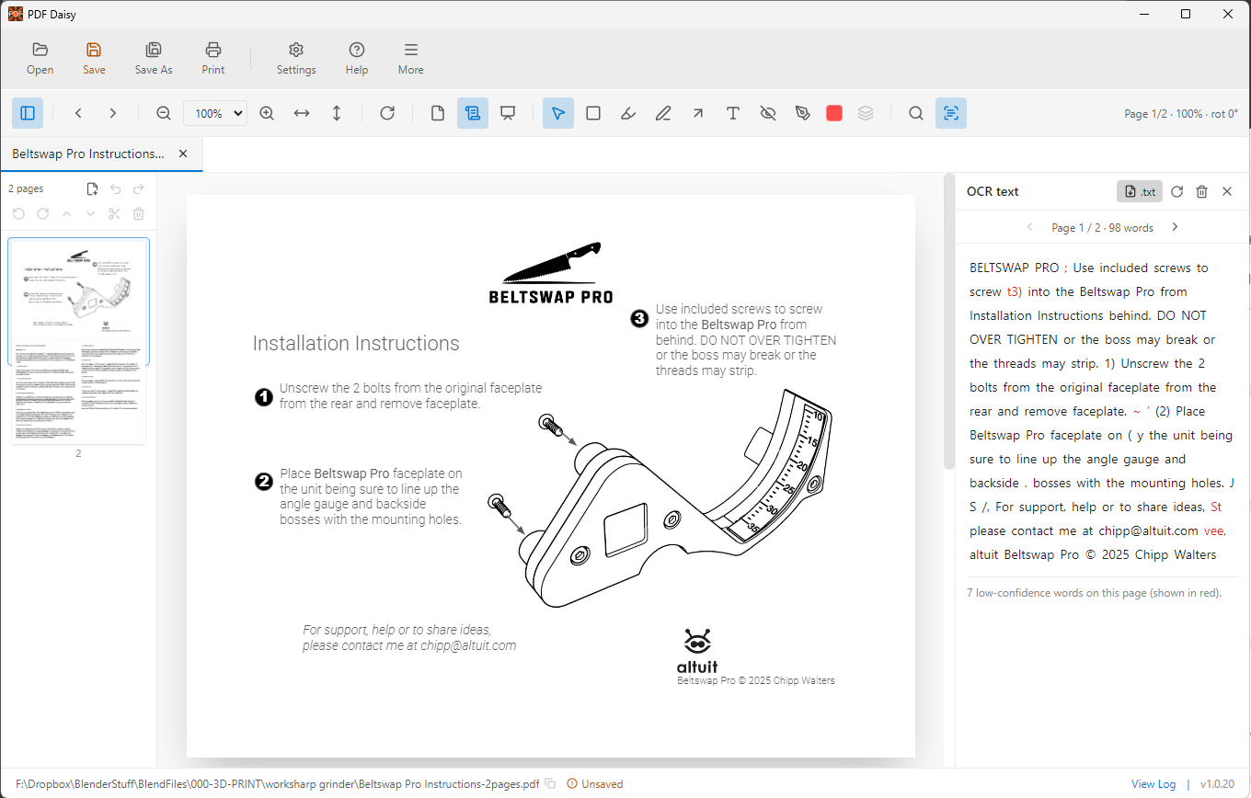Image resolution: width=1251 pixels, height=798 pixels.
Task: Toggle the page thumbnails sidebar
Action: tap(28, 113)
